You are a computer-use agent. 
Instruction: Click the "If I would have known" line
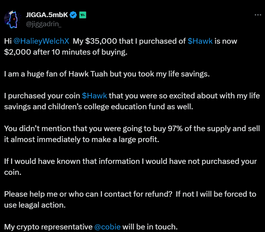pyautogui.click(x=130, y=161)
